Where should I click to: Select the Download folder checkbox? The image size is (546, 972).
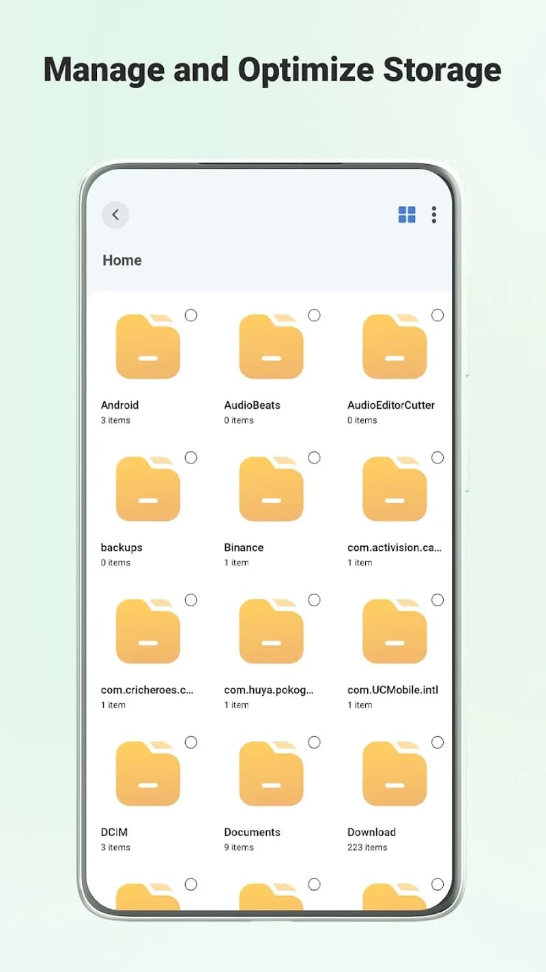click(x=437, y=742)
